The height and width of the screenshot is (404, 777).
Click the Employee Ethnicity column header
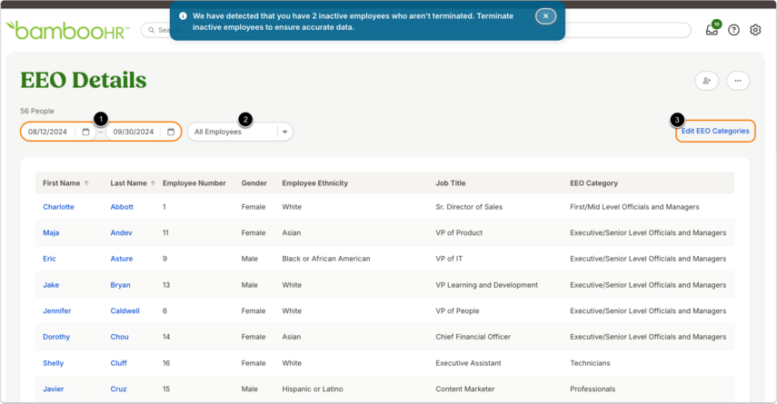[x=315, y=183]
